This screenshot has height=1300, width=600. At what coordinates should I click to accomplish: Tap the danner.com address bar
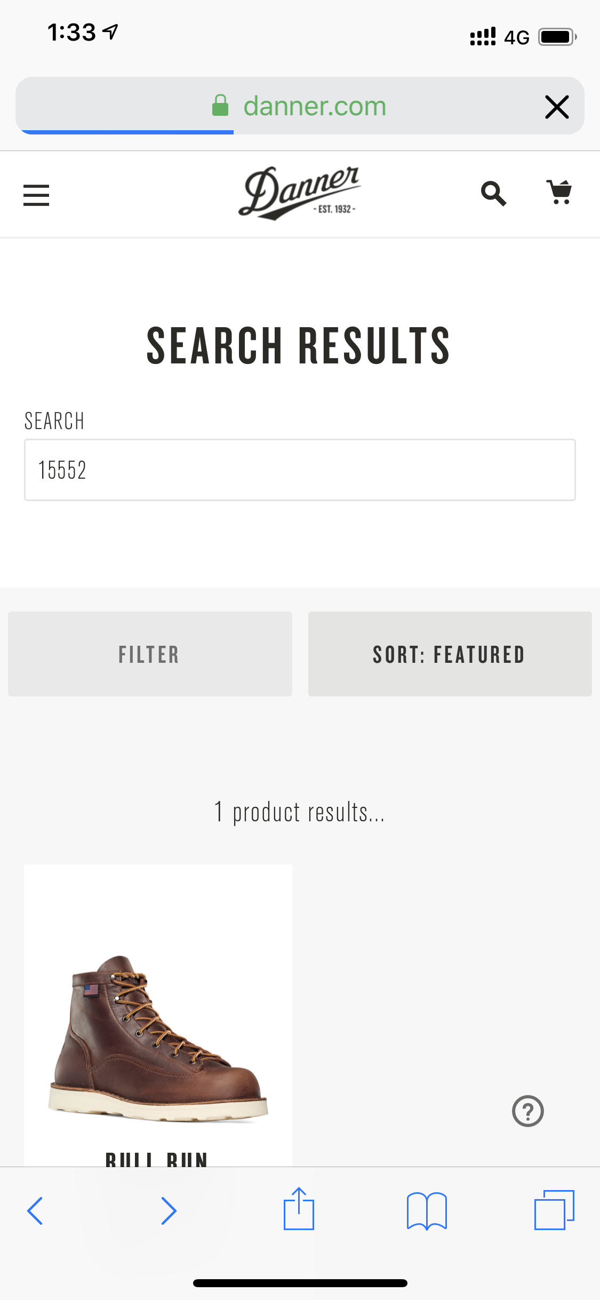pyautogui.click(x=315, y=106)
